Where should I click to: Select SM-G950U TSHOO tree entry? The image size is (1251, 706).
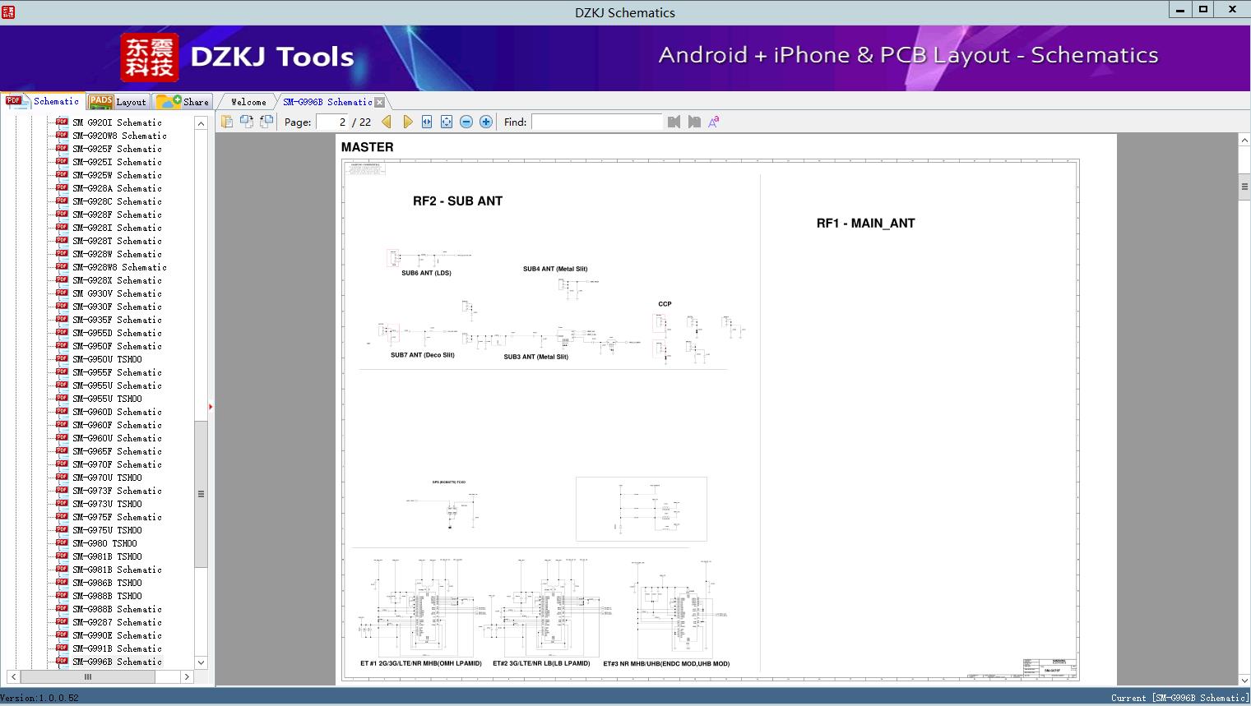[x=107, y=359]
